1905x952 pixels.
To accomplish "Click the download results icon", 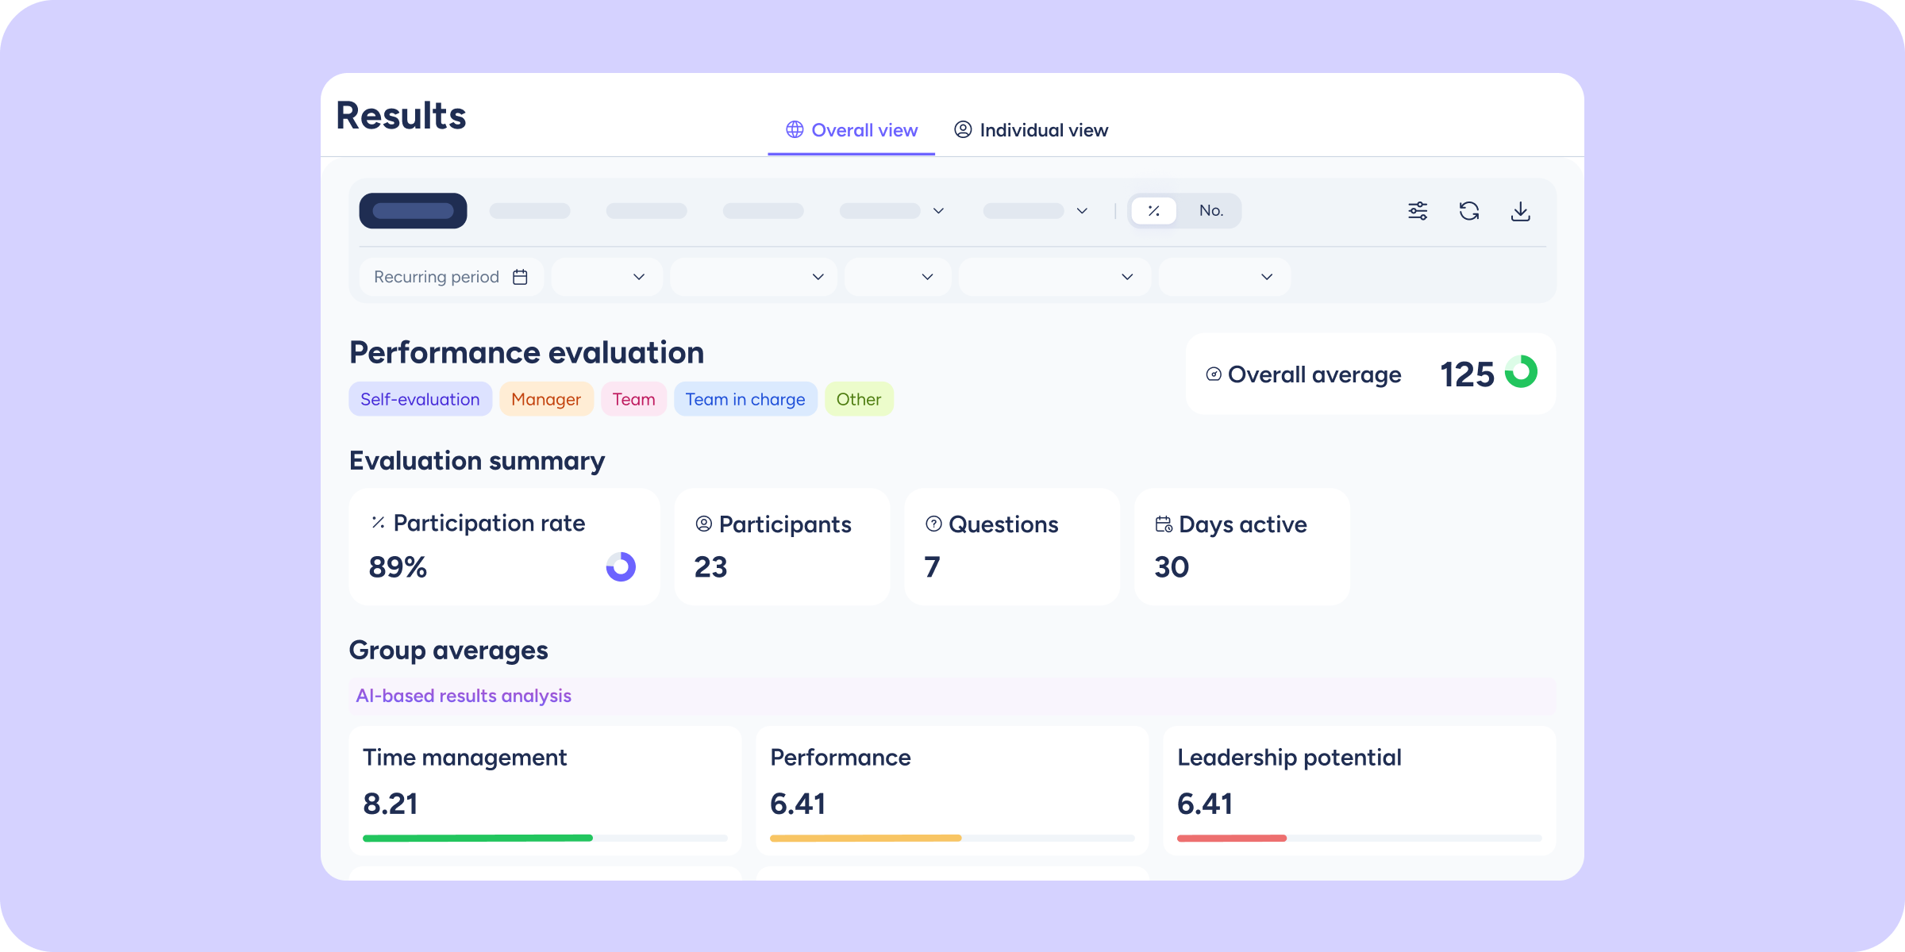I will point(1520,211).
